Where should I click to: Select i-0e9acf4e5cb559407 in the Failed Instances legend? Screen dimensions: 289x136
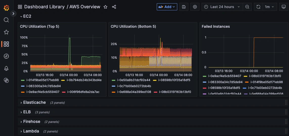click(x=225, y=76)
